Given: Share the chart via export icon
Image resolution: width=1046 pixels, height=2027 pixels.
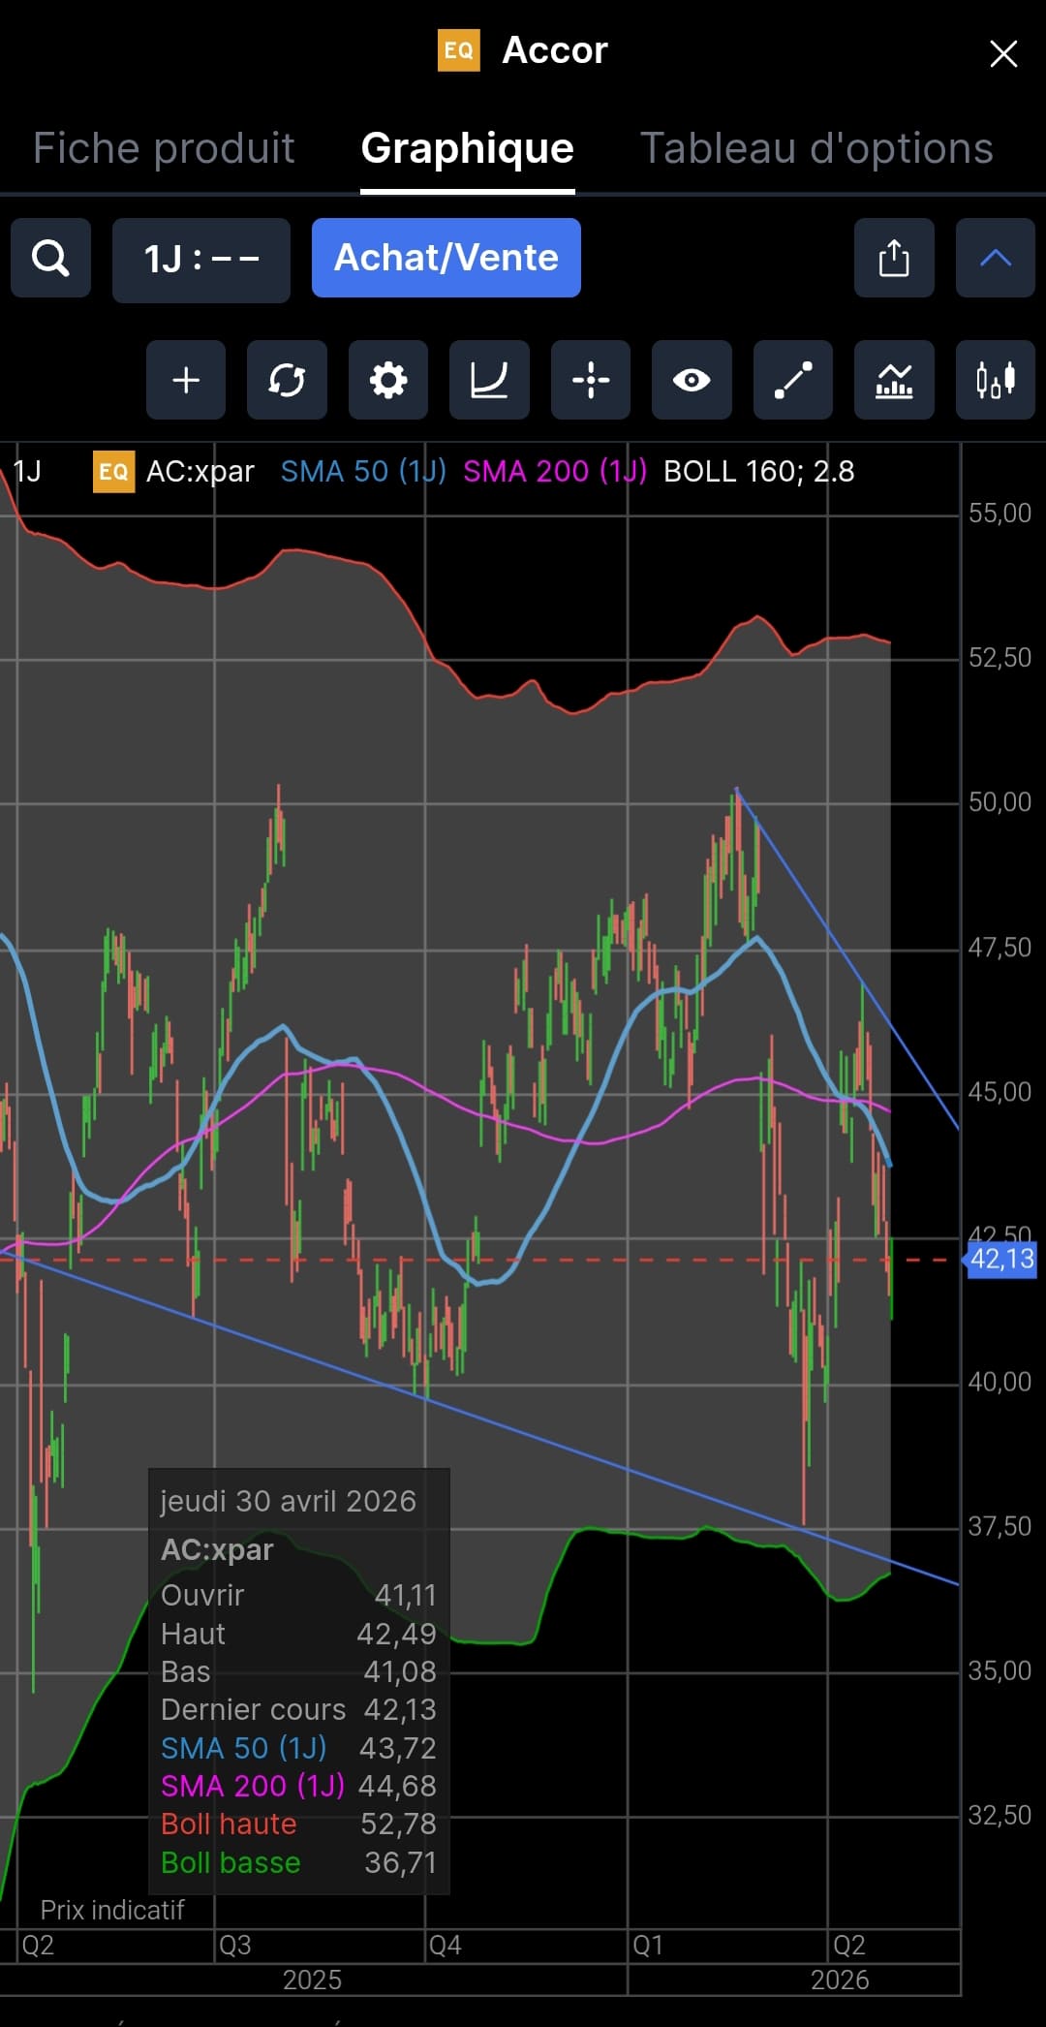Looking at the screenshot, I should point(894,258).
